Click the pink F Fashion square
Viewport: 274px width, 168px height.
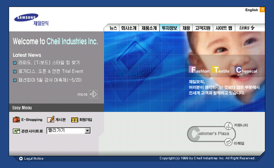[193, 69]
